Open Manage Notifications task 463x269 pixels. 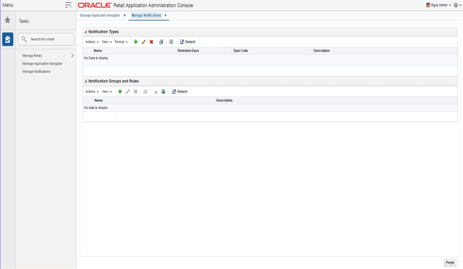tap(36, 72)
